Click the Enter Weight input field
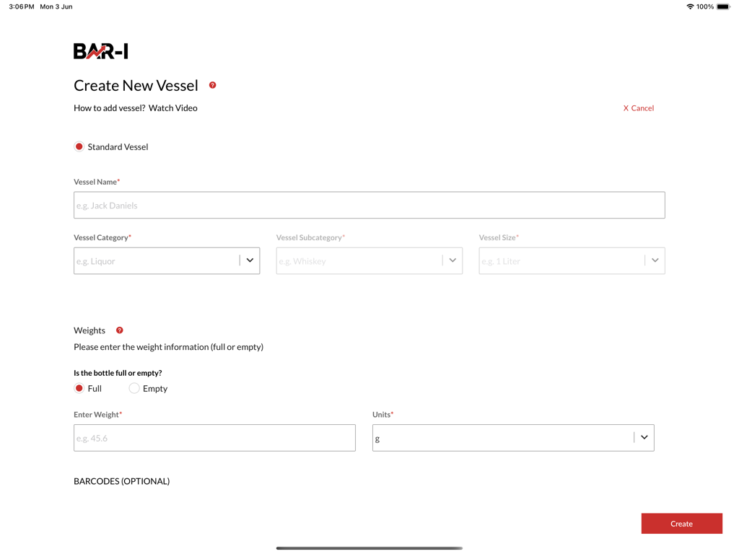The image size is (739, 554). click(214, 438)
